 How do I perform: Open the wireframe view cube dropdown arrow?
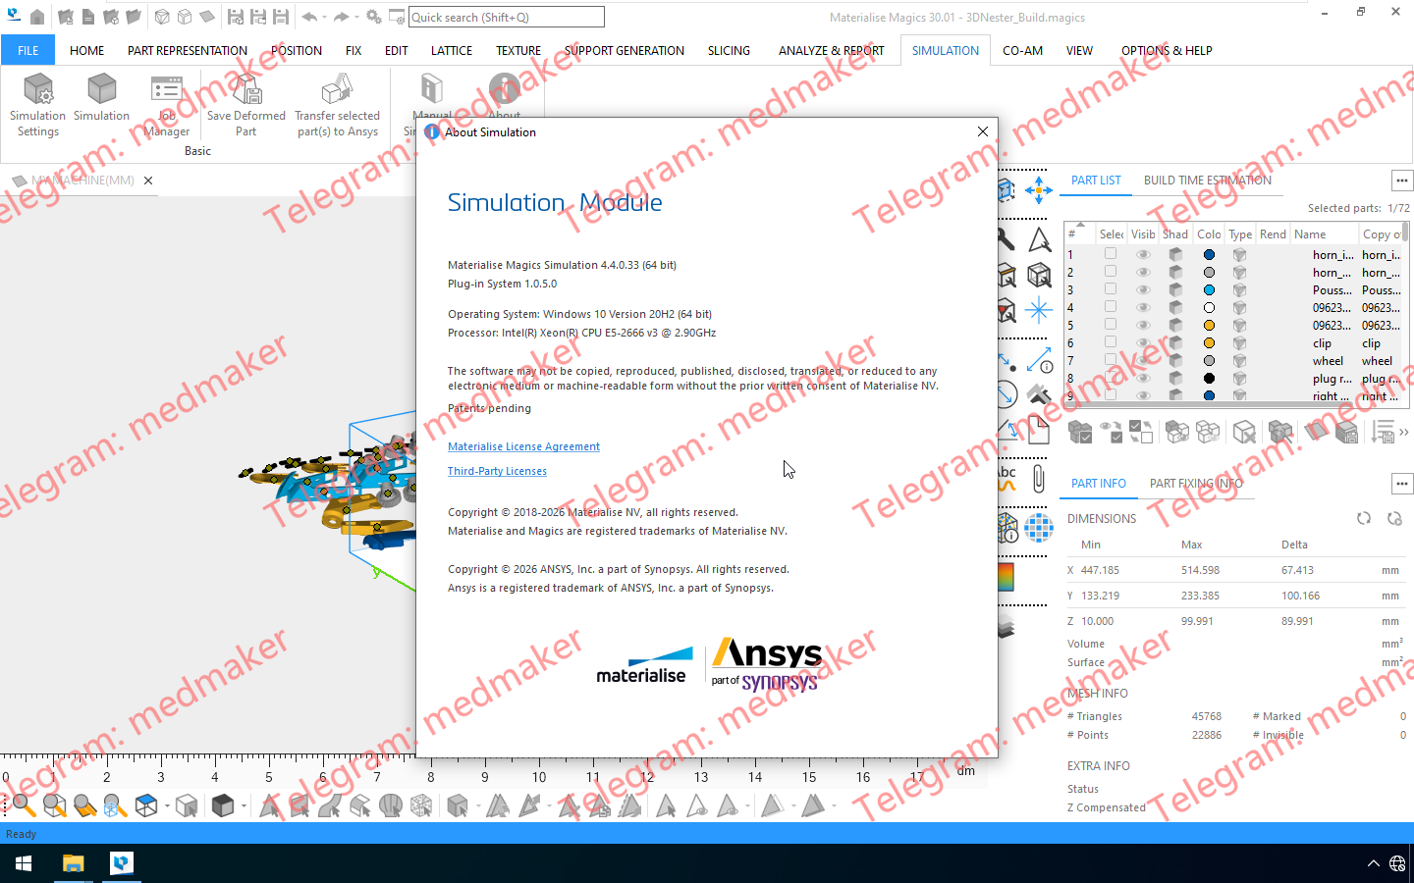167,806
